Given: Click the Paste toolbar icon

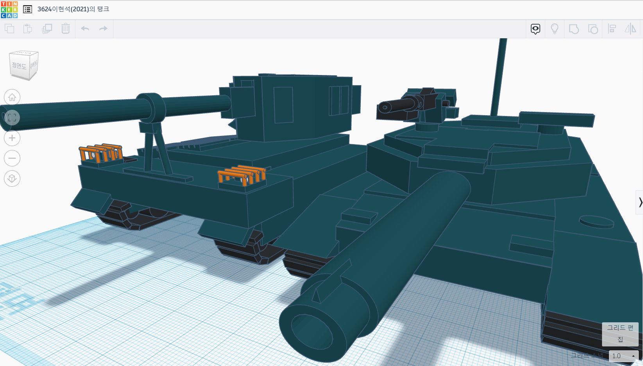Looking at the screenshot, I should [28, 29].
